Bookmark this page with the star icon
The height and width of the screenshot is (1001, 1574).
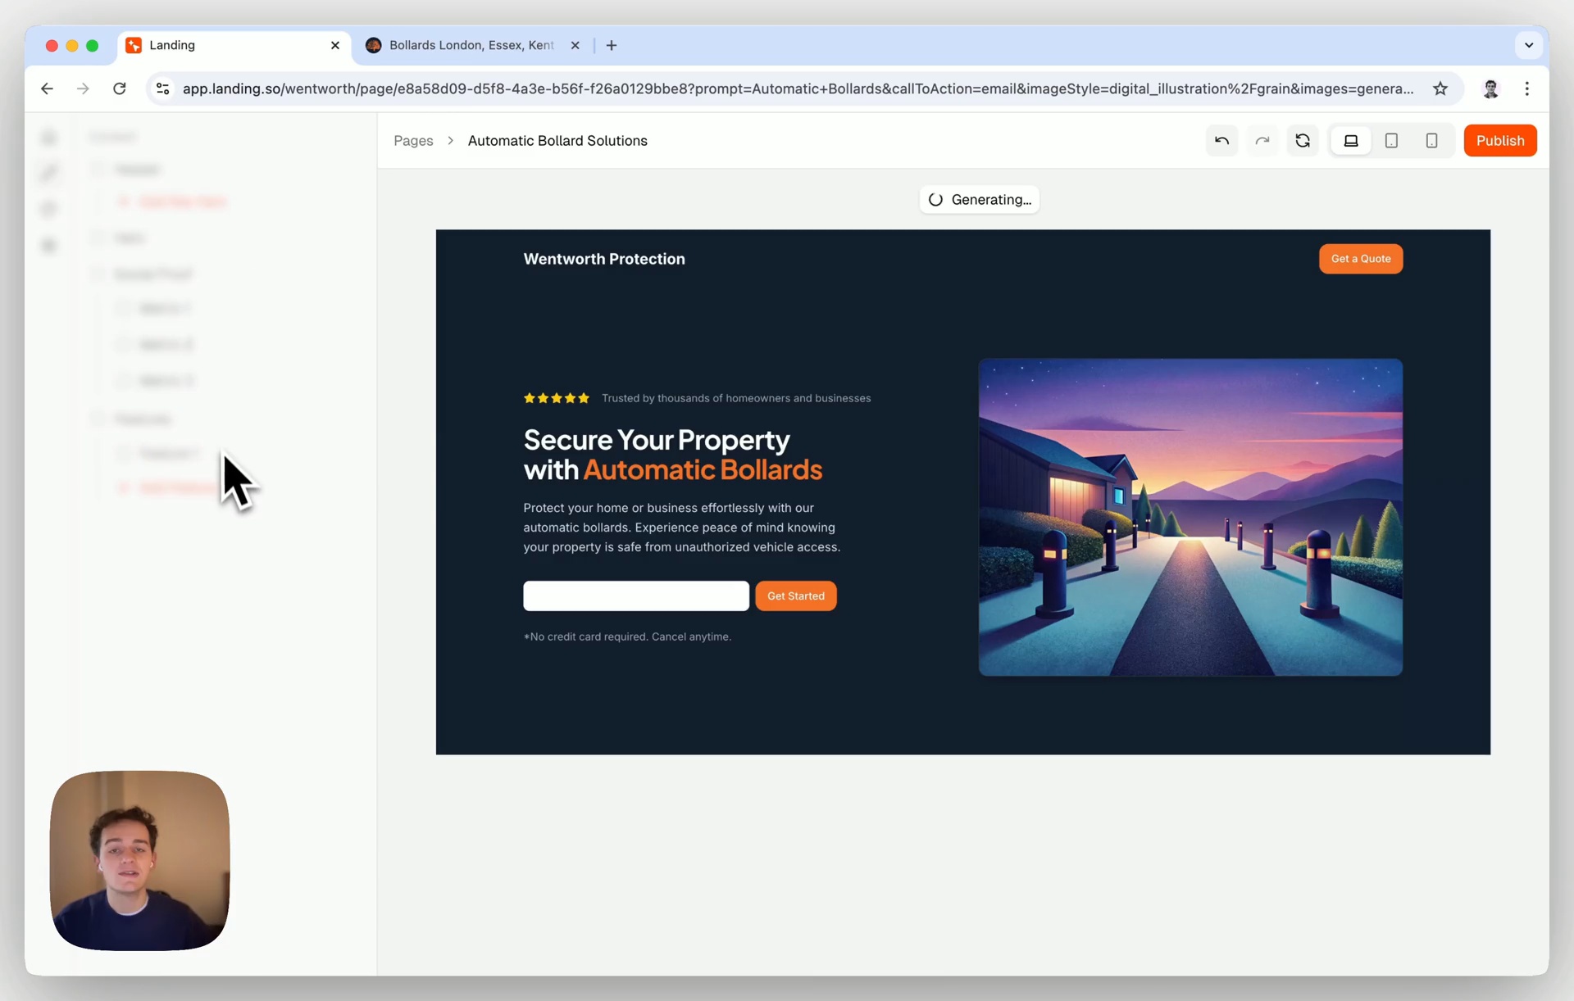tap(1440, 88)
